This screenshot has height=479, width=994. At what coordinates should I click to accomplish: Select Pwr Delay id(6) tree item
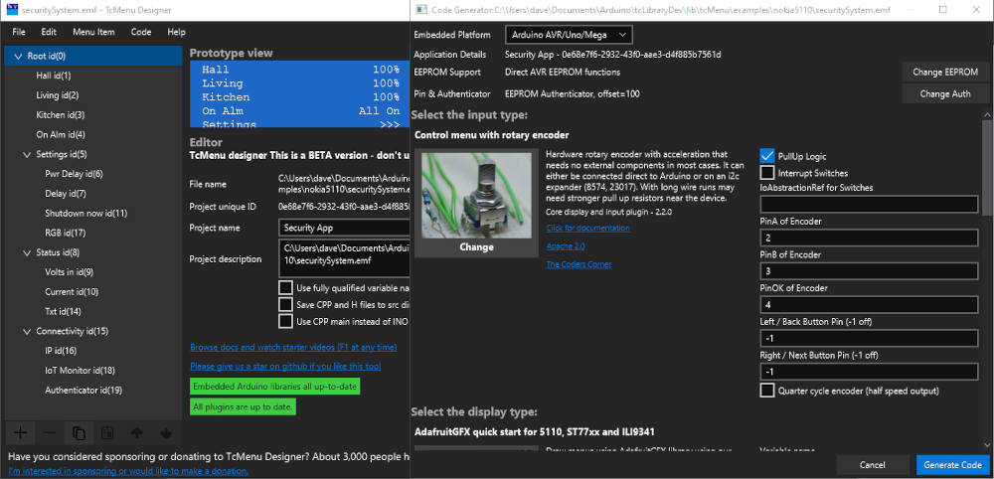74,174
